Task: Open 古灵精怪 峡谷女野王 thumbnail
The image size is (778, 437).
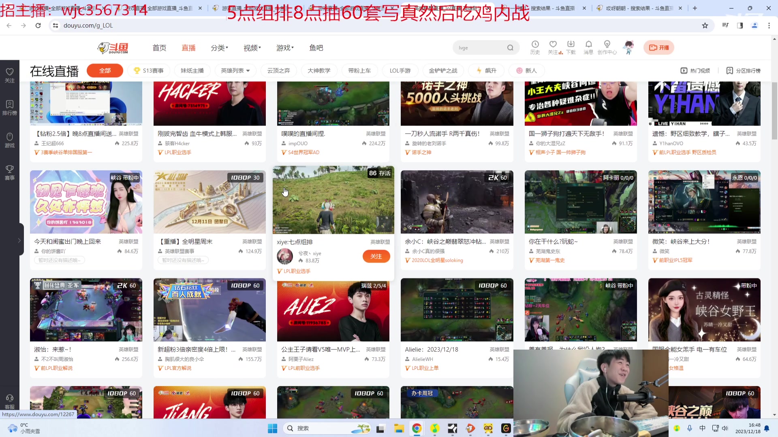Action: point(704,310)
